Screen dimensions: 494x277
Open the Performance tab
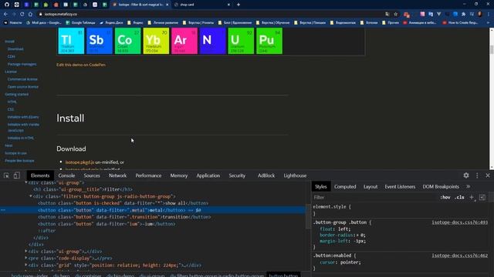148,175
